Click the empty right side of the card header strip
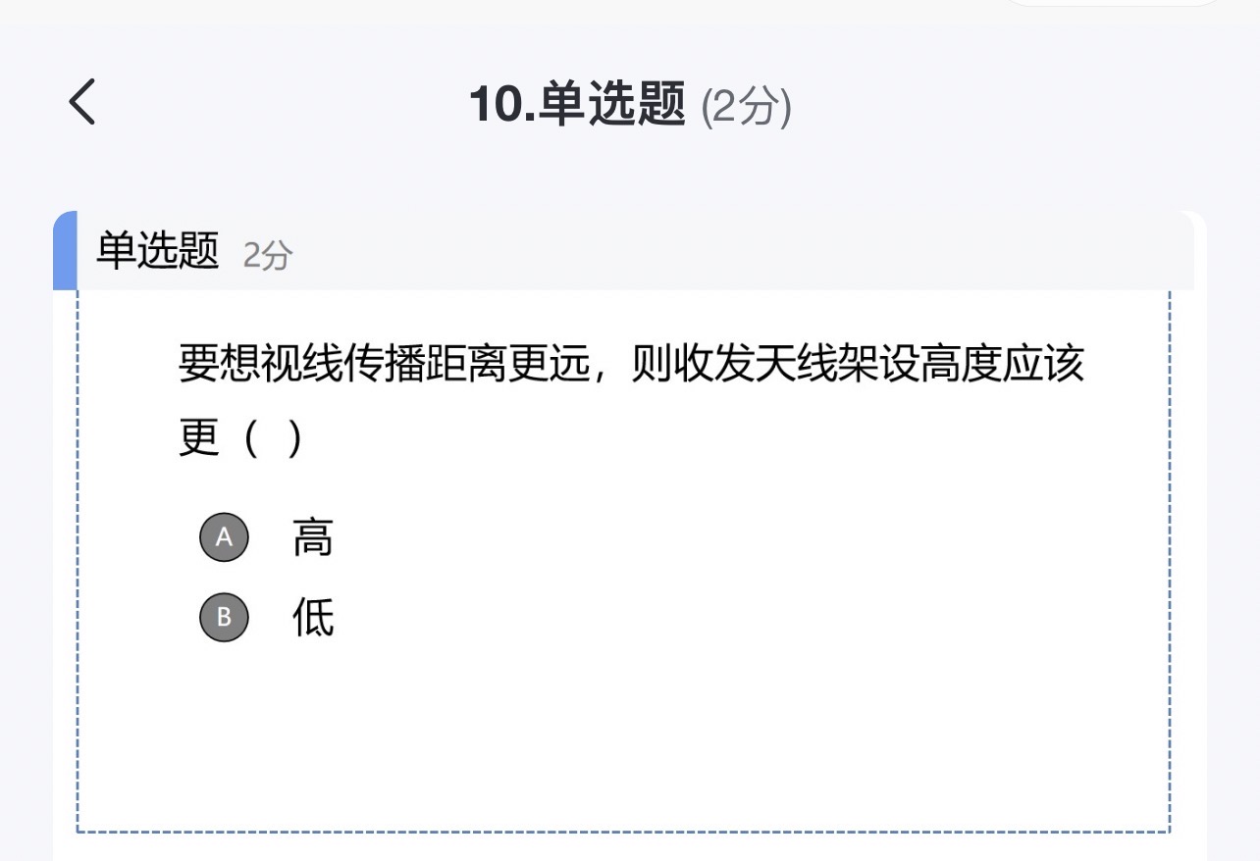The height and width of the screenshot is (861, 1260). coord(746,251)
